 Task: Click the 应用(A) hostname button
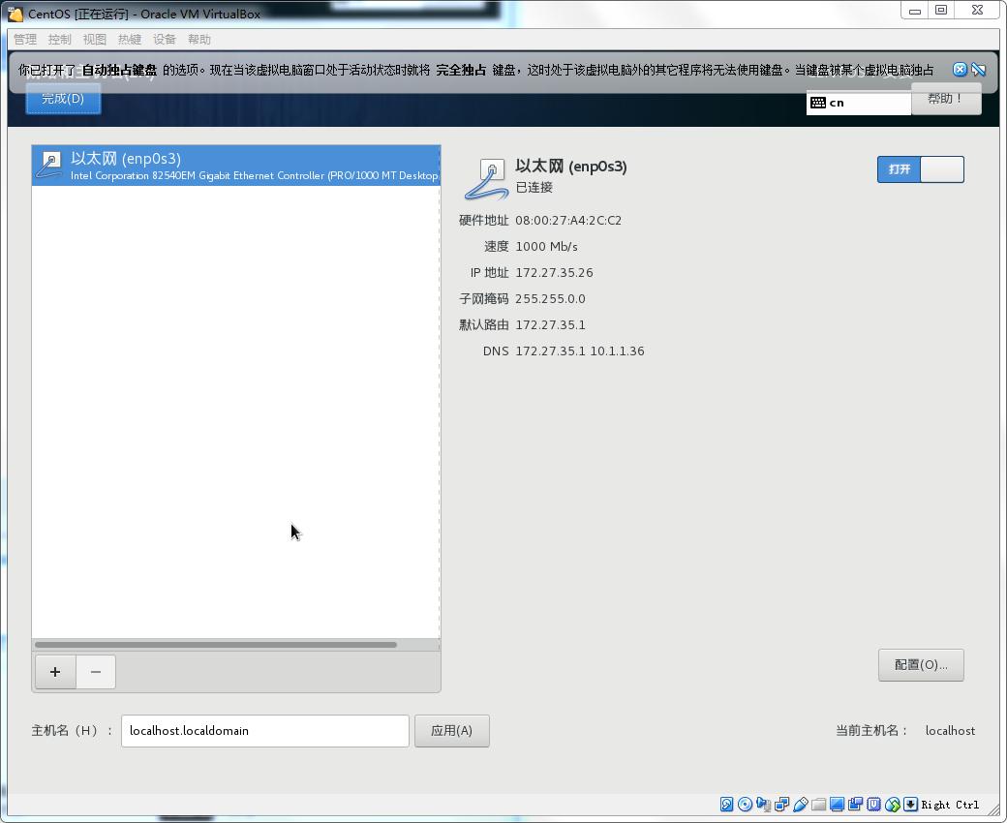click(451, 731)
